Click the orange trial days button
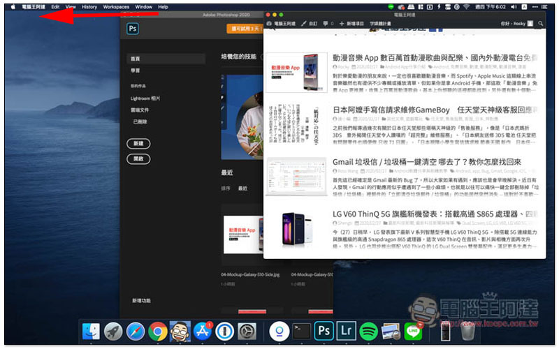This screenshot has width=559, height=349. click(x=245, y=29)
